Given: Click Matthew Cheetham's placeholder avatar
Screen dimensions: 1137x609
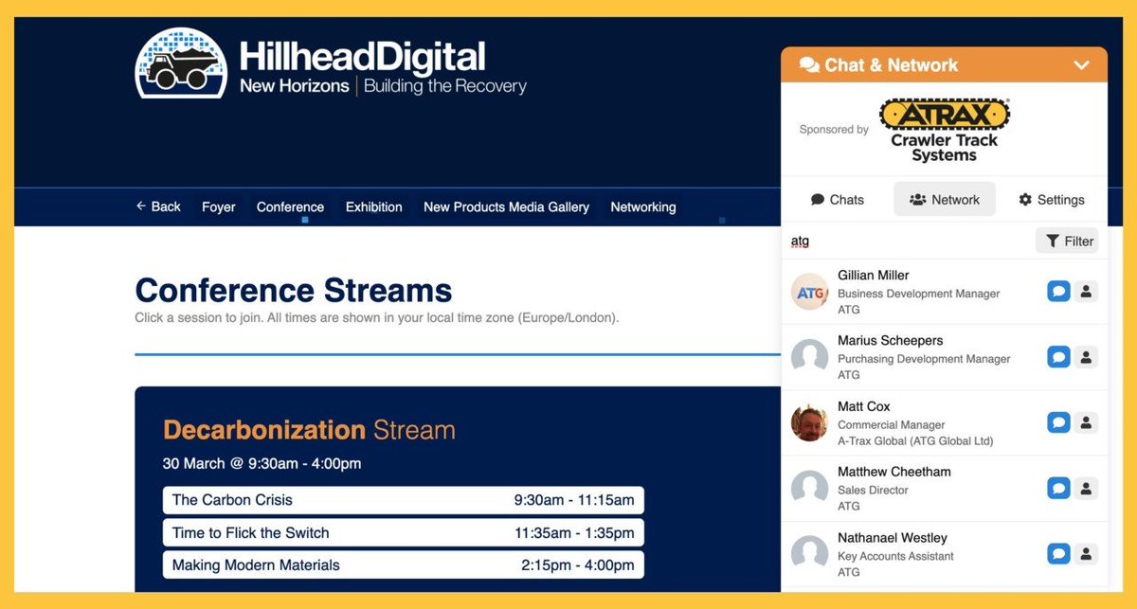Looking at the screenshot, I should point(810,488).
